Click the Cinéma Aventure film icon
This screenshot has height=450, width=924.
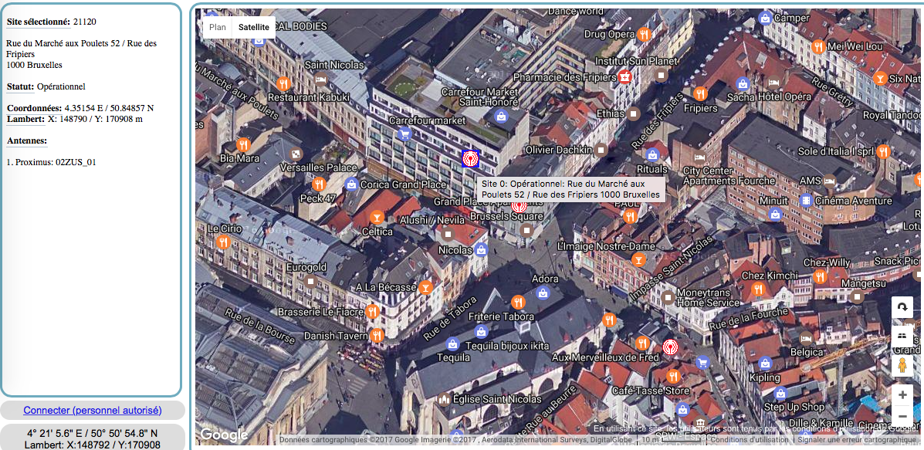(x=806, y=200)
